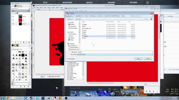Switch to Channels tab icon in GIMP dock

tap(15, 6)
